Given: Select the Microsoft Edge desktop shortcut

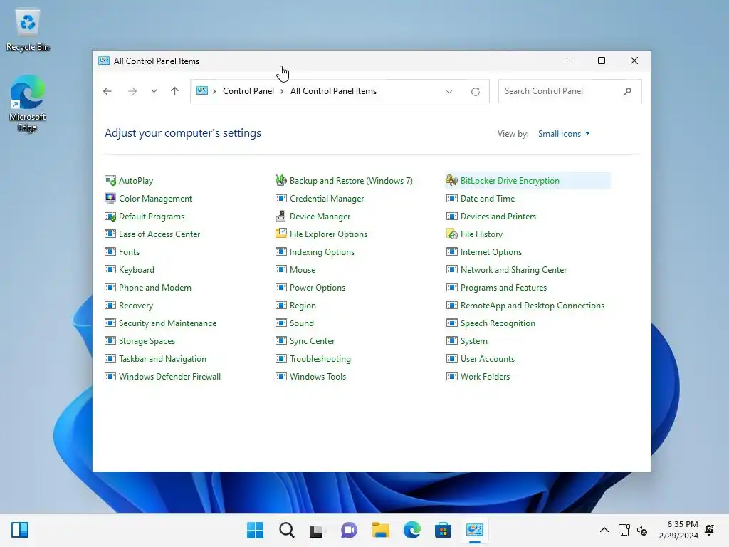Looking at the screenshot, I should [x=28, y=103].
